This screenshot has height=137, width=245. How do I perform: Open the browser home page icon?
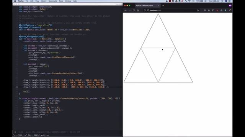click(138, 10)
